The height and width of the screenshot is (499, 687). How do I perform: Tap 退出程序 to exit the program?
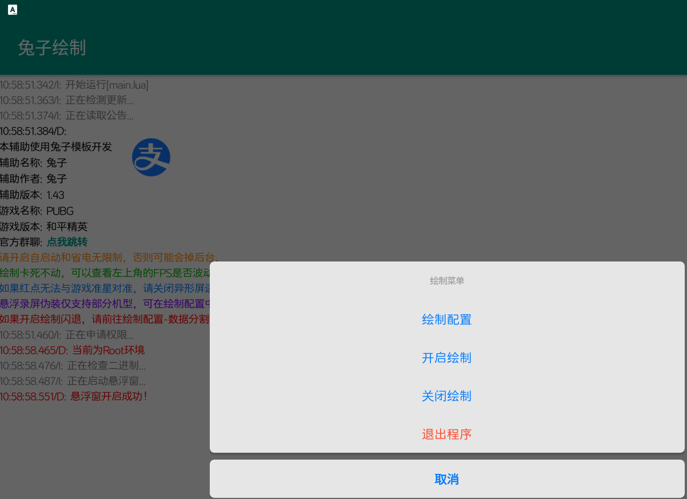(x=446, y=434)
